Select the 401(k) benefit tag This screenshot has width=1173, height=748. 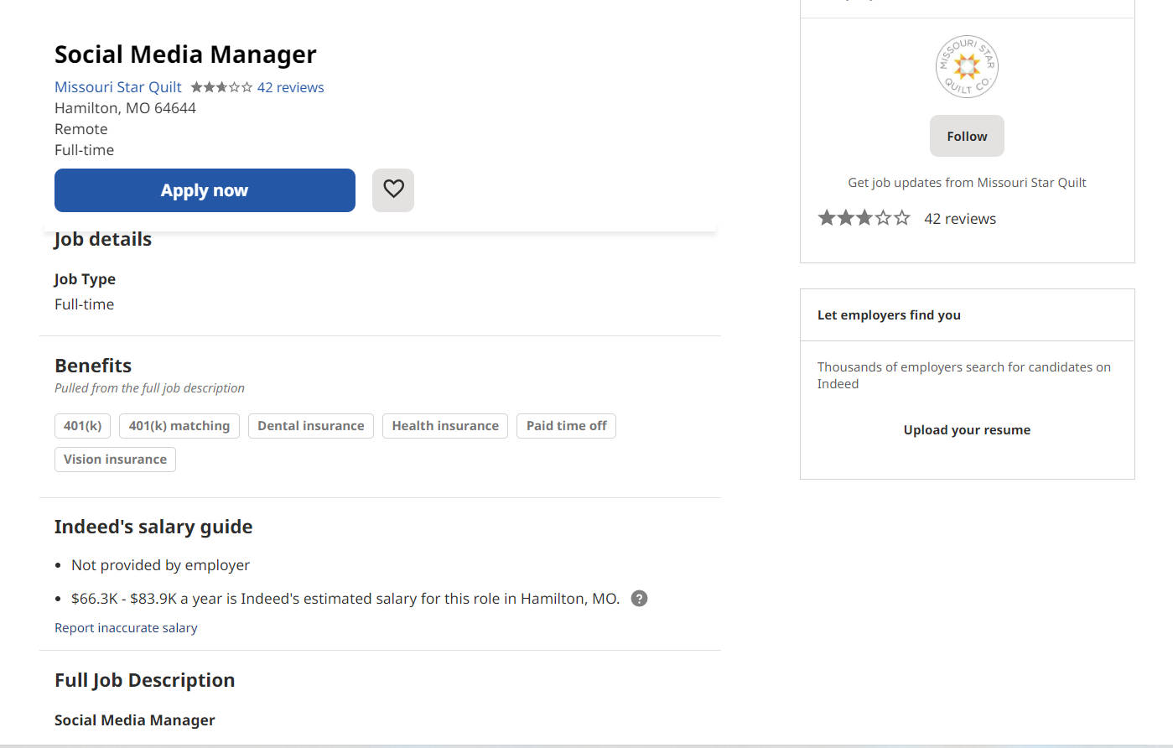(82, 426)
